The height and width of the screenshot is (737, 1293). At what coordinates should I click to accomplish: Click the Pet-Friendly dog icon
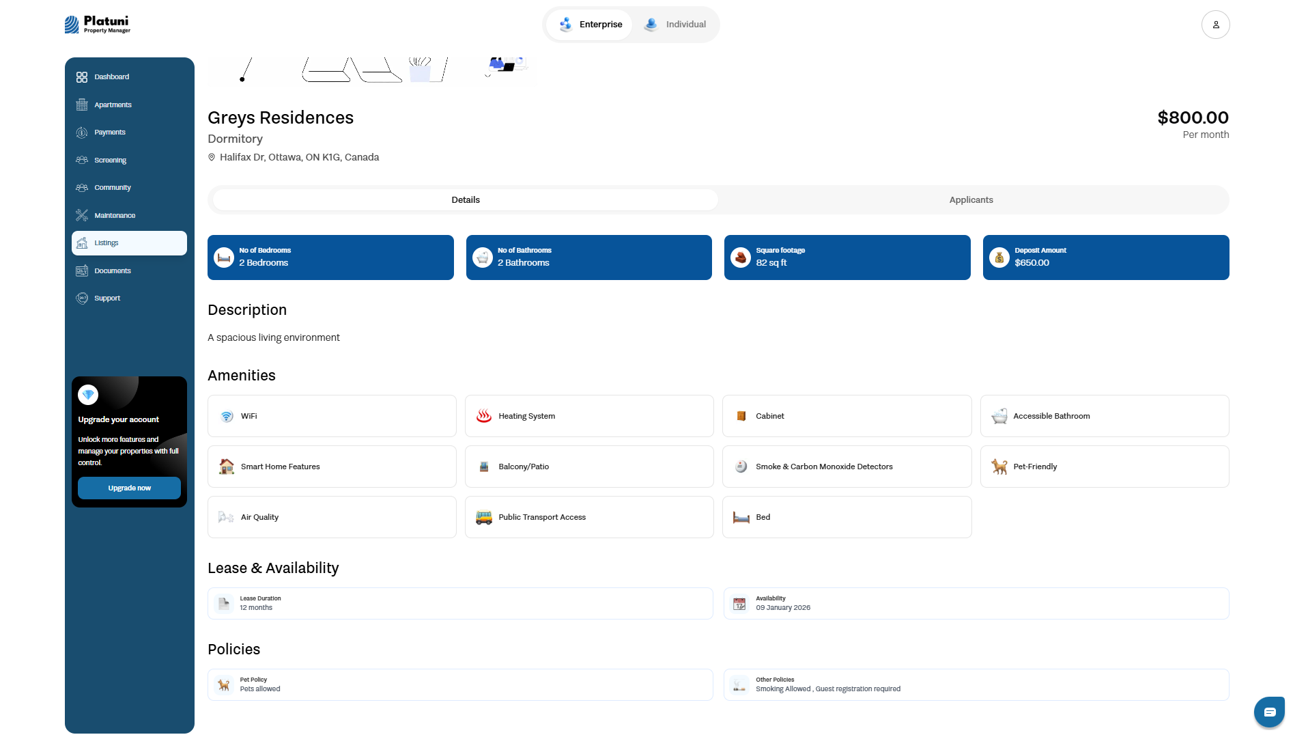(x=999, y=467)
